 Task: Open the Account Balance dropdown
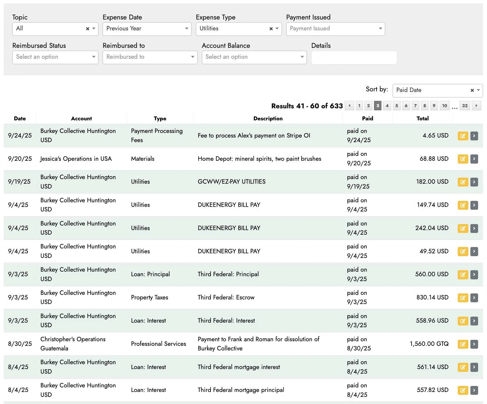click(254, 57)
